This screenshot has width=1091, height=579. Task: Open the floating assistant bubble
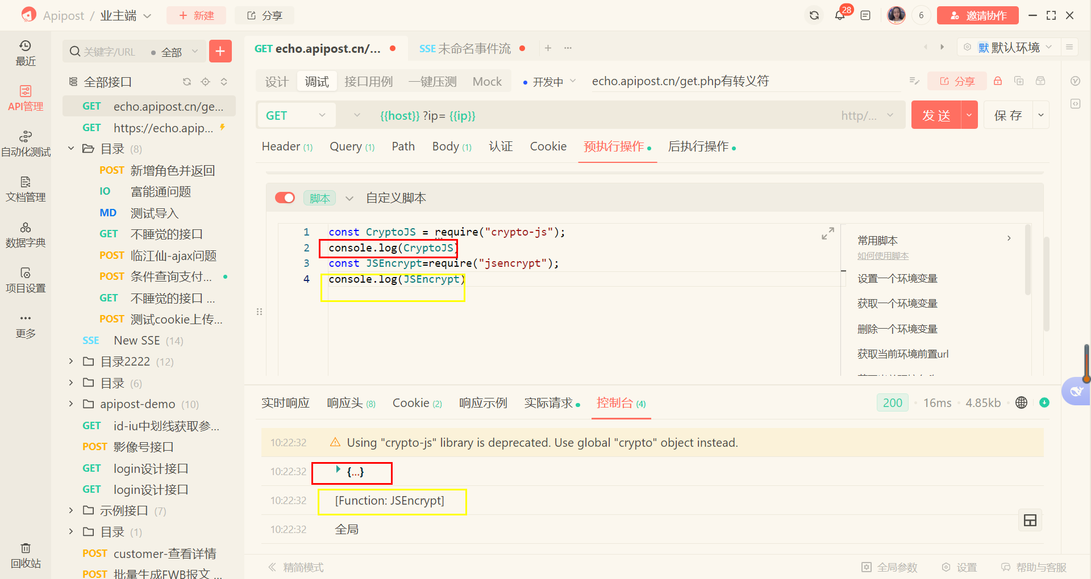[x=1076, y=391]
